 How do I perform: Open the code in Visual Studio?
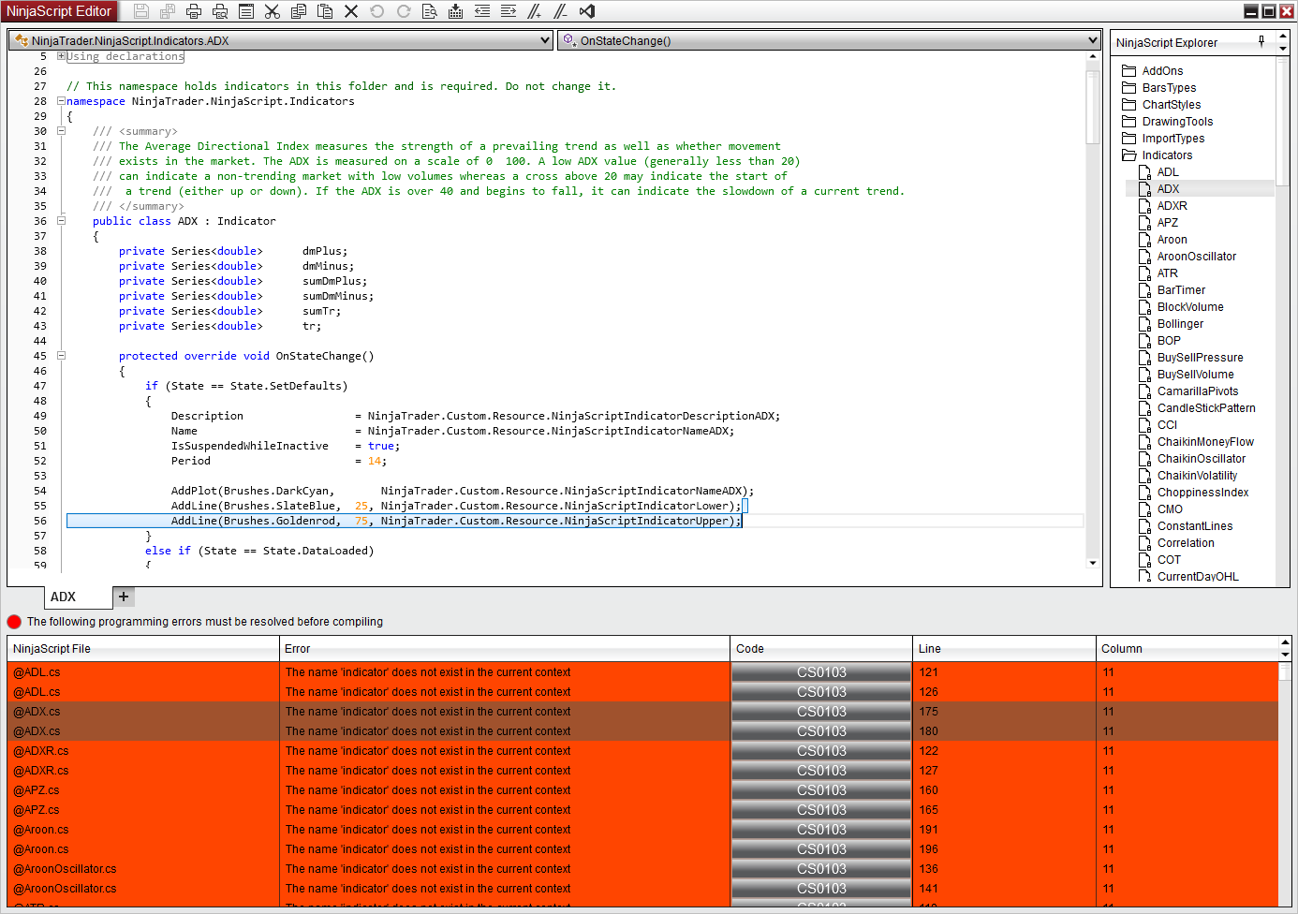[587, 11]
